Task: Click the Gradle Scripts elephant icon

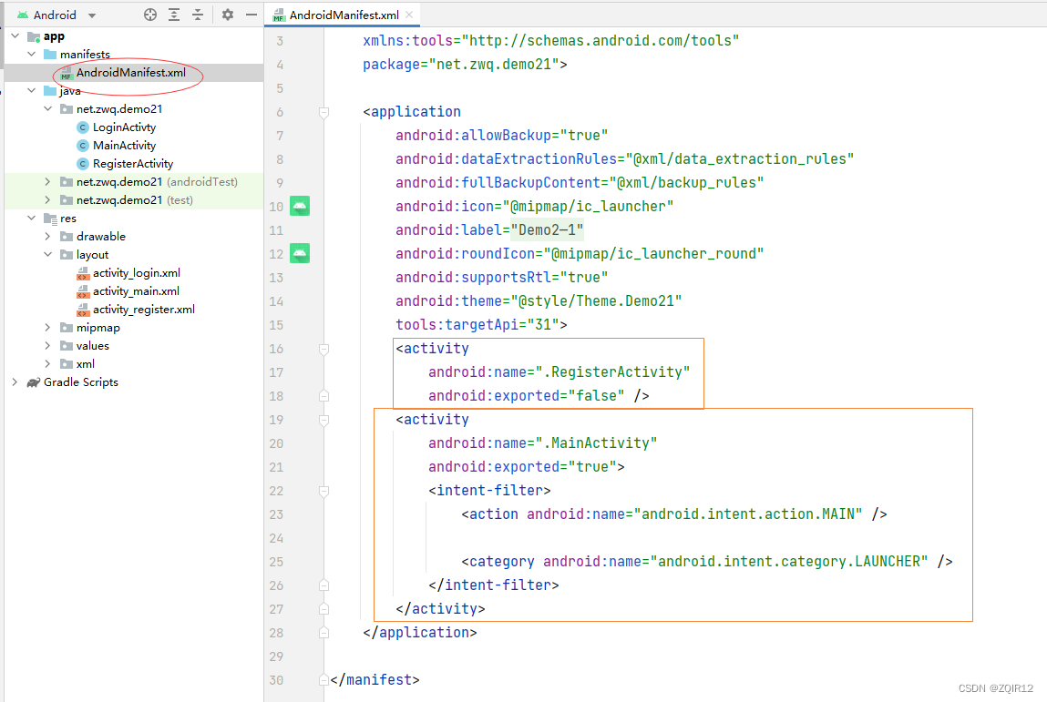Action: point(33,382)
